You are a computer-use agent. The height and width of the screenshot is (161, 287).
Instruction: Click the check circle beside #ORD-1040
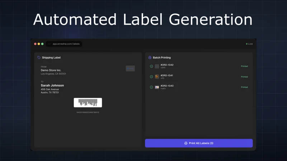[x=151, y=87]
